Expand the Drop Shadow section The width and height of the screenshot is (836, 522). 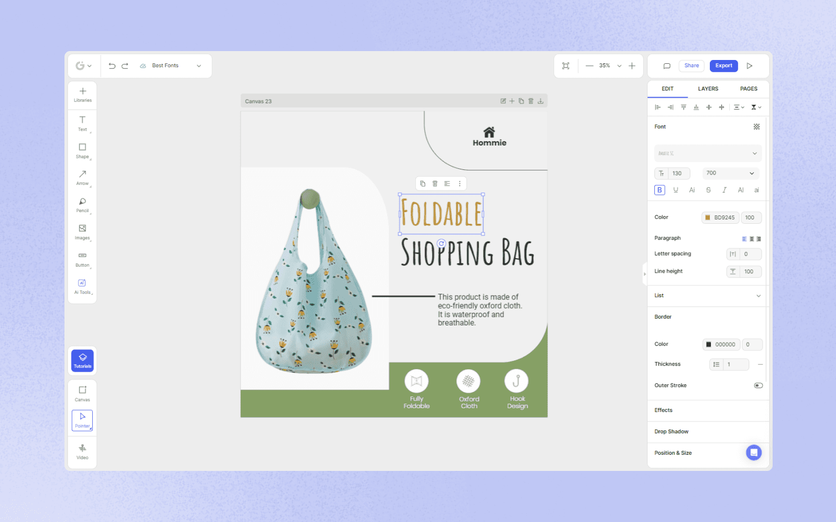pos(708,431)
